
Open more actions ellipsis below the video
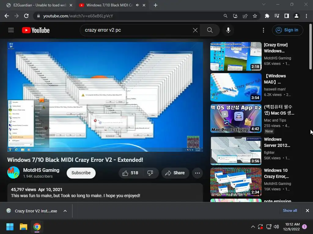(197, 173)
